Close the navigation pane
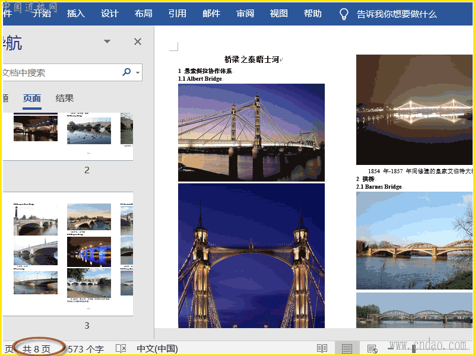 pyautogui.click(x=138, y=42)
